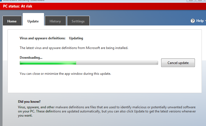Click the text about definitions being installed
206x126 pixels.
pyautogui.click(x=74, y=48)
